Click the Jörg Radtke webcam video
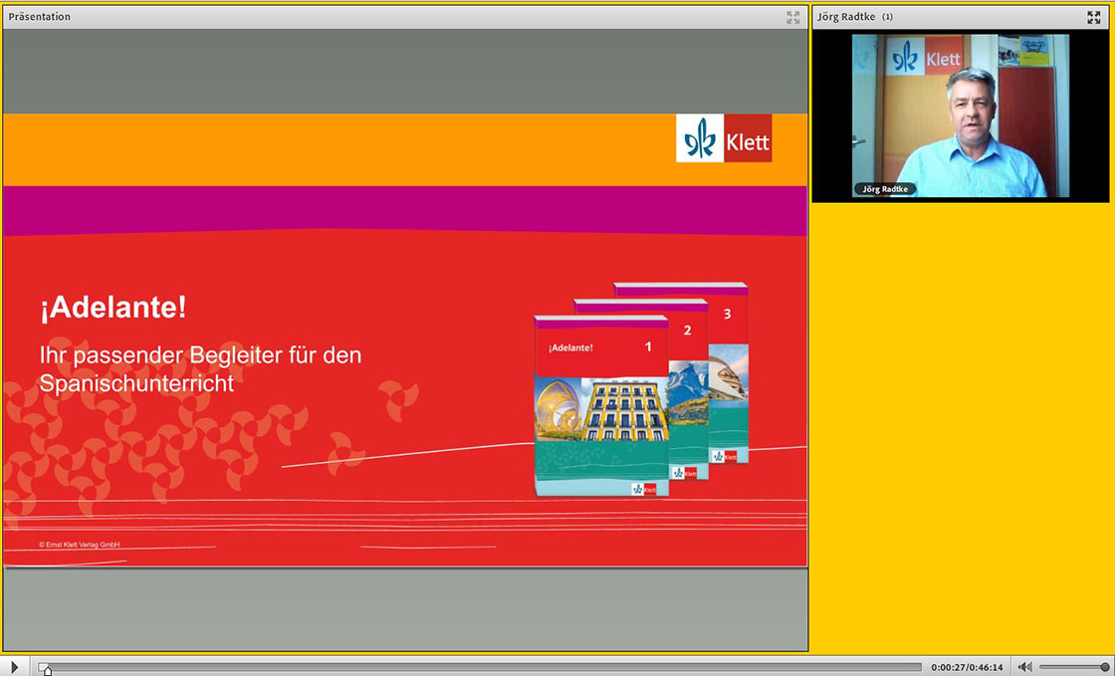The image size is (1115, 676). tap(961, 115)
